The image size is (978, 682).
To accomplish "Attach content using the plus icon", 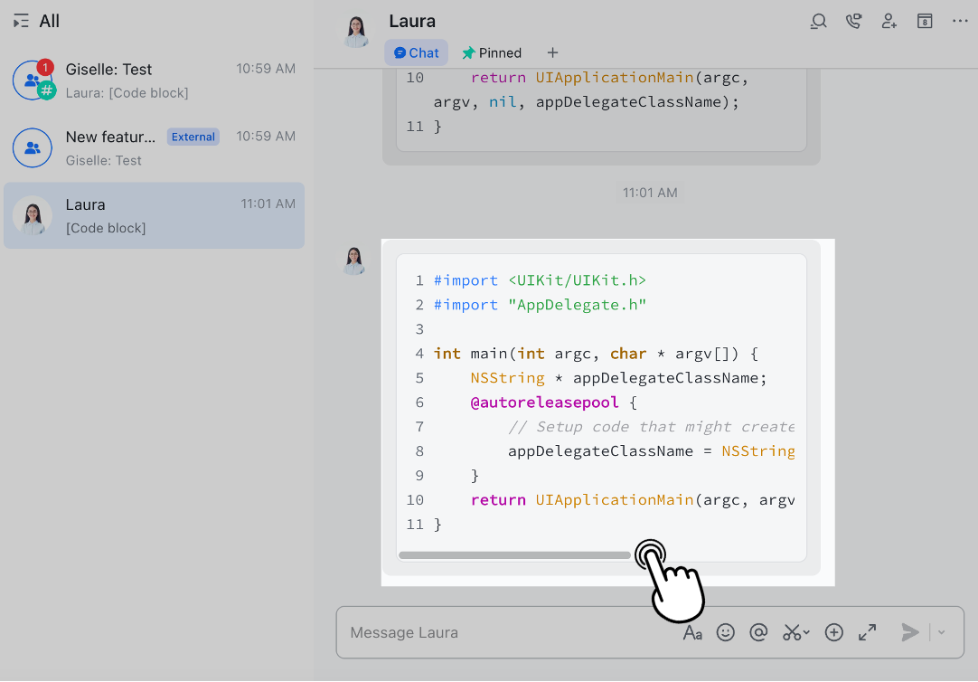I will (x=833, y=632).
